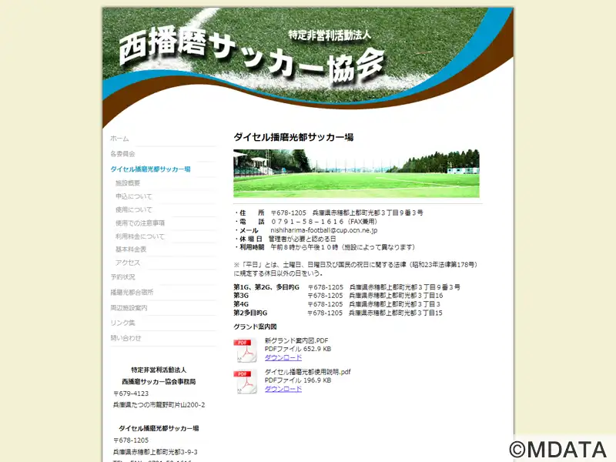Click the 第2多目的G address row
Viewport: 616px width, 462px height.
pos(338,313)
